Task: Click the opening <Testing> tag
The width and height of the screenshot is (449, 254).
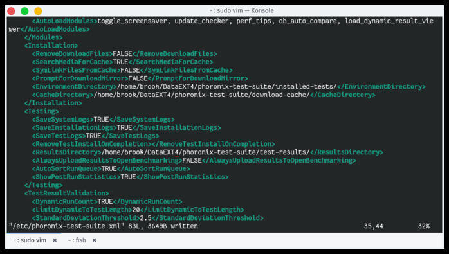Action: (42, 111)
